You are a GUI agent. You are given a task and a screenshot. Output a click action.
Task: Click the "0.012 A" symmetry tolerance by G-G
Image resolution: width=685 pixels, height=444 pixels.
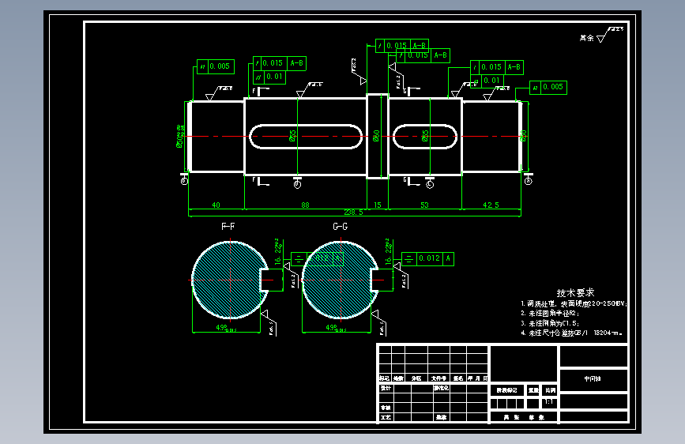tap(427, 258)
